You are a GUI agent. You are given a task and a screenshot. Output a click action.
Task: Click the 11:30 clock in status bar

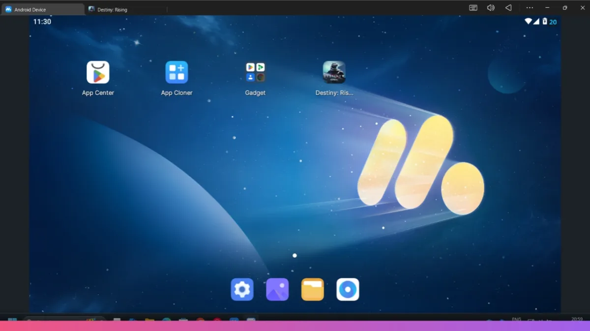[42, 22]
